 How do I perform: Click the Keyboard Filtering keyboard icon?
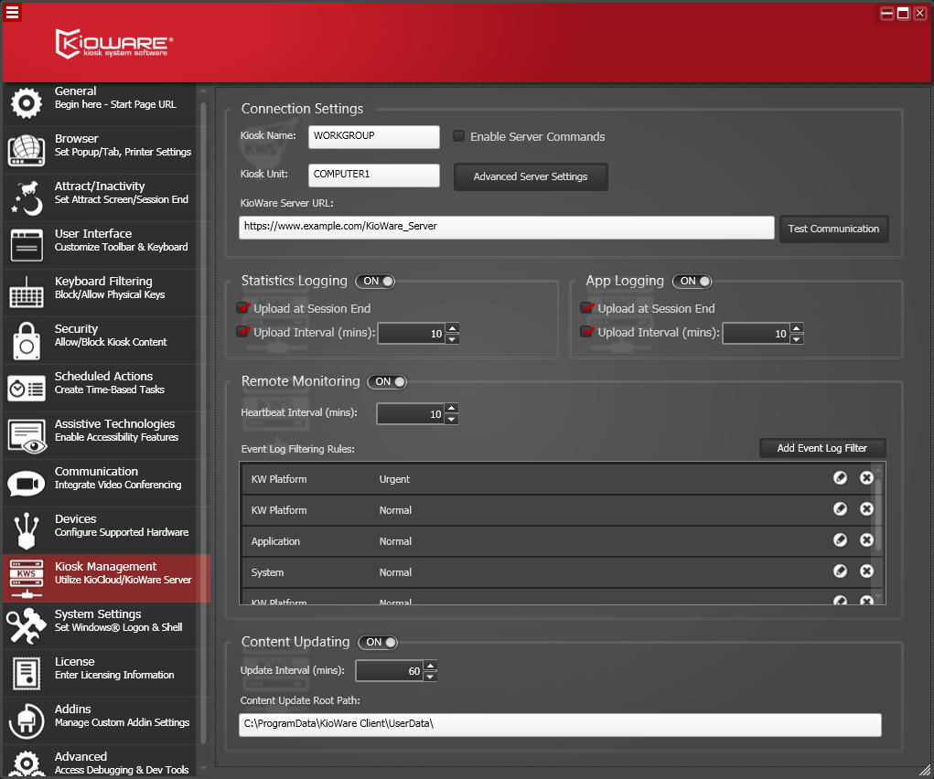pos(26,293)
